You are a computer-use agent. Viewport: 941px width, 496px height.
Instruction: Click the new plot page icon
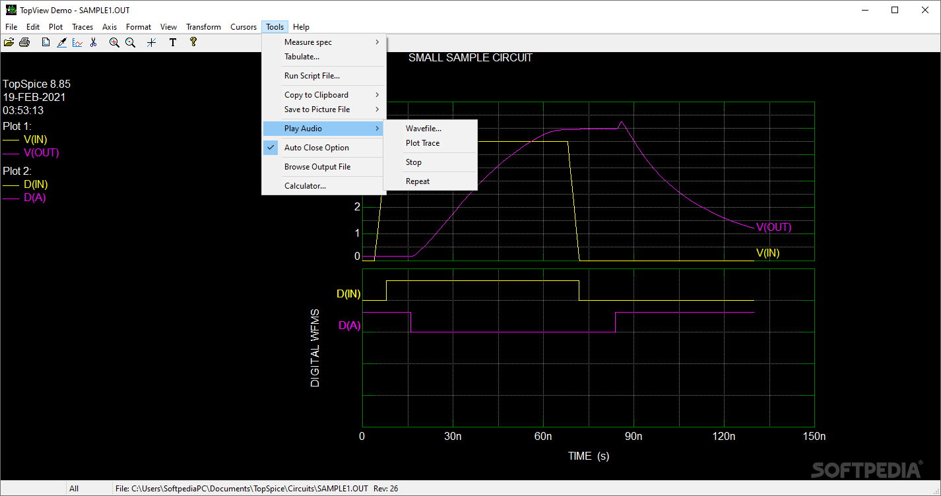coord(46,42)
